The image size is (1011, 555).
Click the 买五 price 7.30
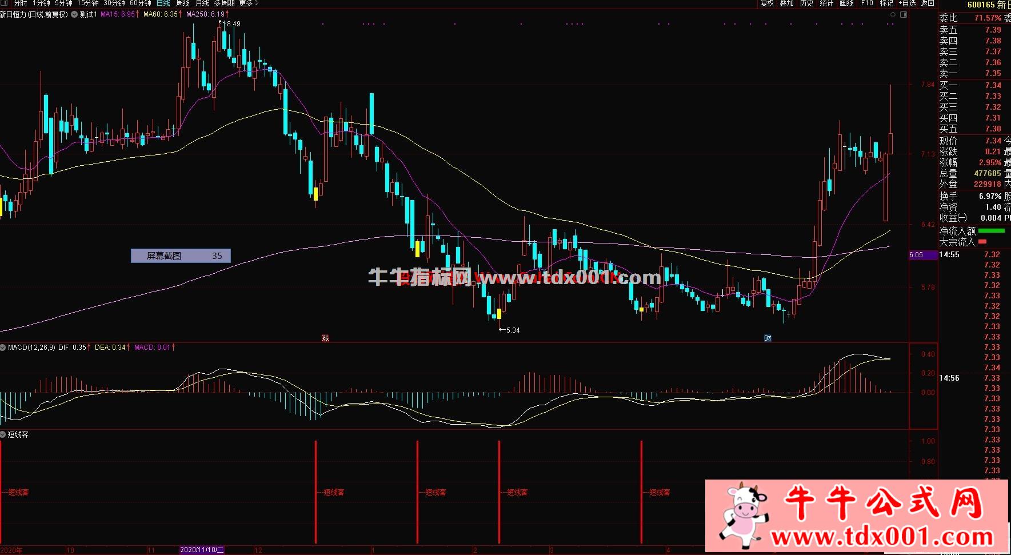pyautogui.click(x=993, y=129)
